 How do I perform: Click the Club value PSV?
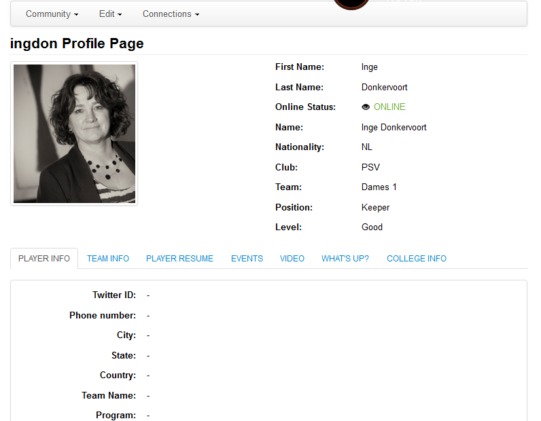[x=370, y=167]
